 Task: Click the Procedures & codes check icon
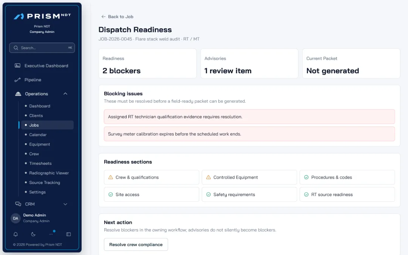click(x=306, y=177)
